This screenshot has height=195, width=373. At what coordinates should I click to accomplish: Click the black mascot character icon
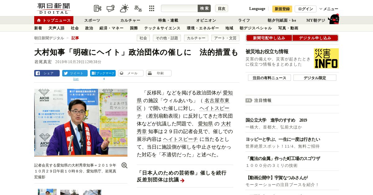click(x=334, y=19)
